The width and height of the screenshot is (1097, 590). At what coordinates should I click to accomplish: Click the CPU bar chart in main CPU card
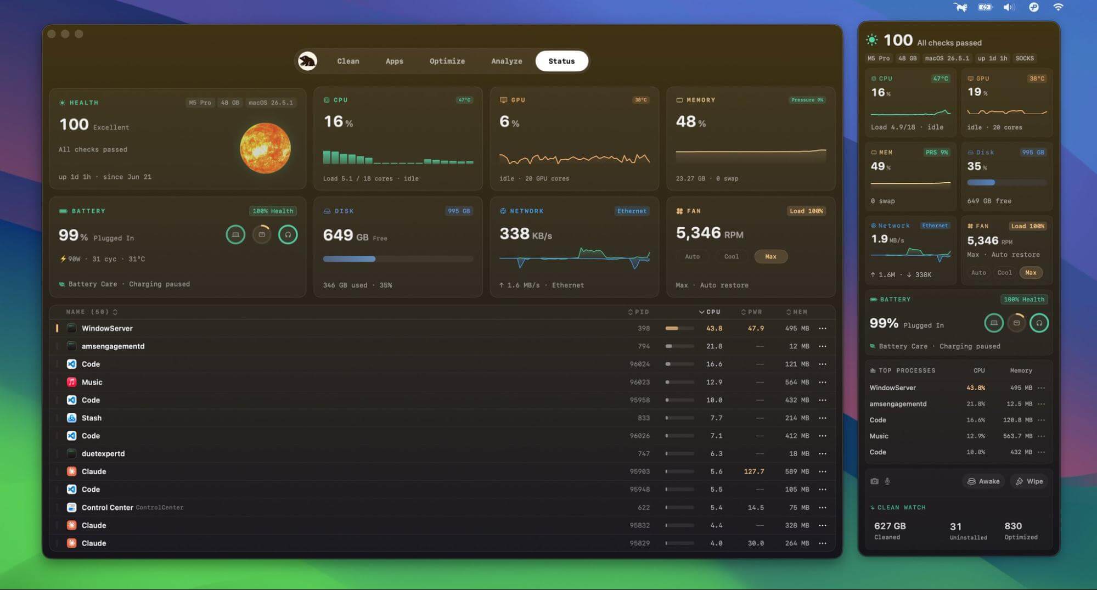(398, 157)
